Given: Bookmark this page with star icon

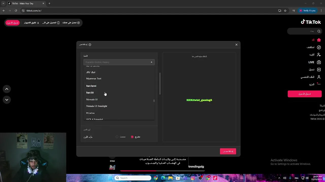Looking at the screenshot, I should pos(285,11).
